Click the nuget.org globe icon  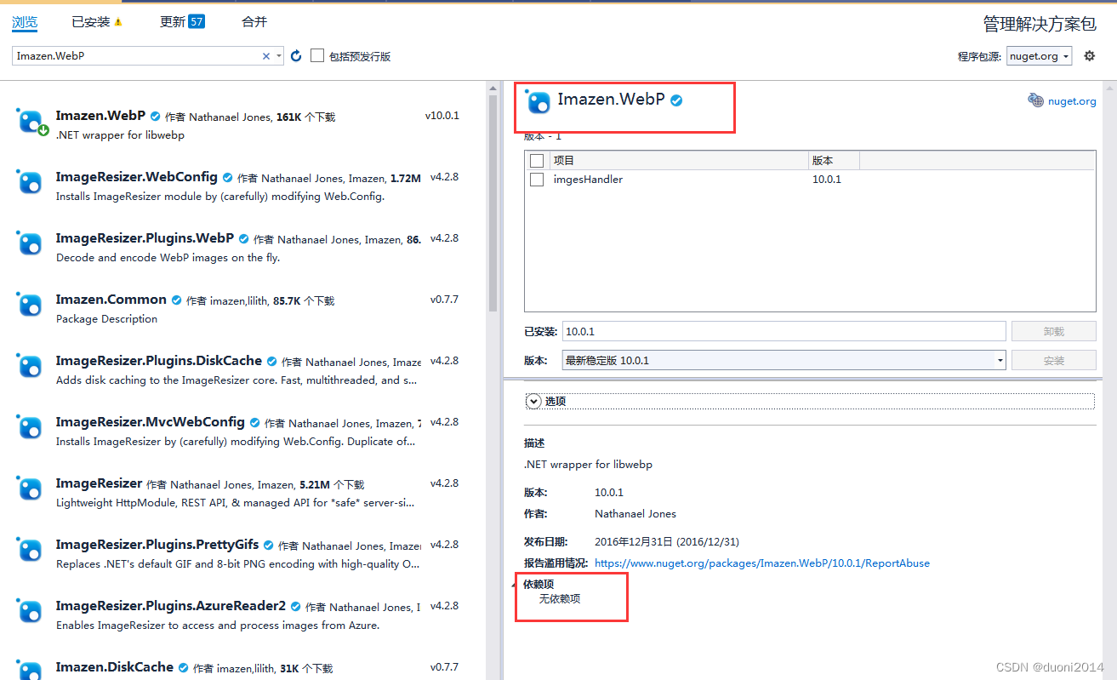(x=1035, y=100)
